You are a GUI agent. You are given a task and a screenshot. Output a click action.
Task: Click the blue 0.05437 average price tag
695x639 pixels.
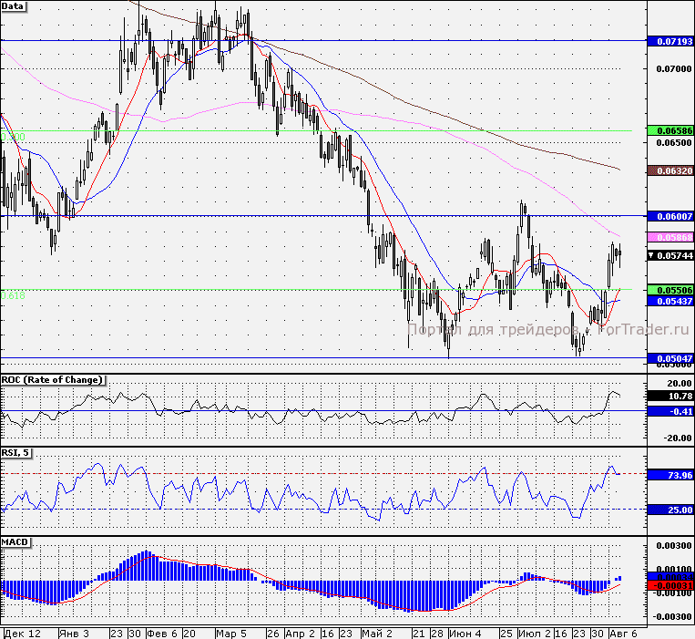point(671,301)
